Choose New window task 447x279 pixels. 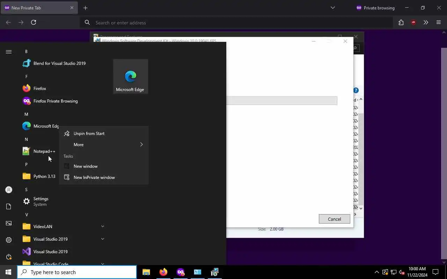(104, 166)
